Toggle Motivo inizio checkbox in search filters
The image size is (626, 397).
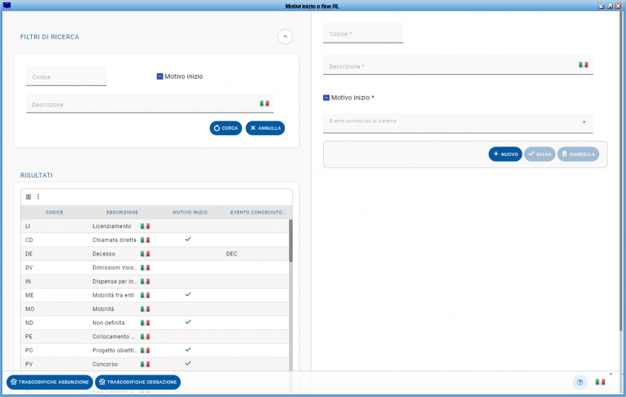coord(160,76)
